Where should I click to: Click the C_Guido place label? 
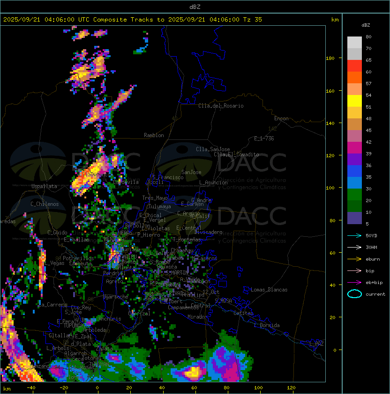(57, 233)
